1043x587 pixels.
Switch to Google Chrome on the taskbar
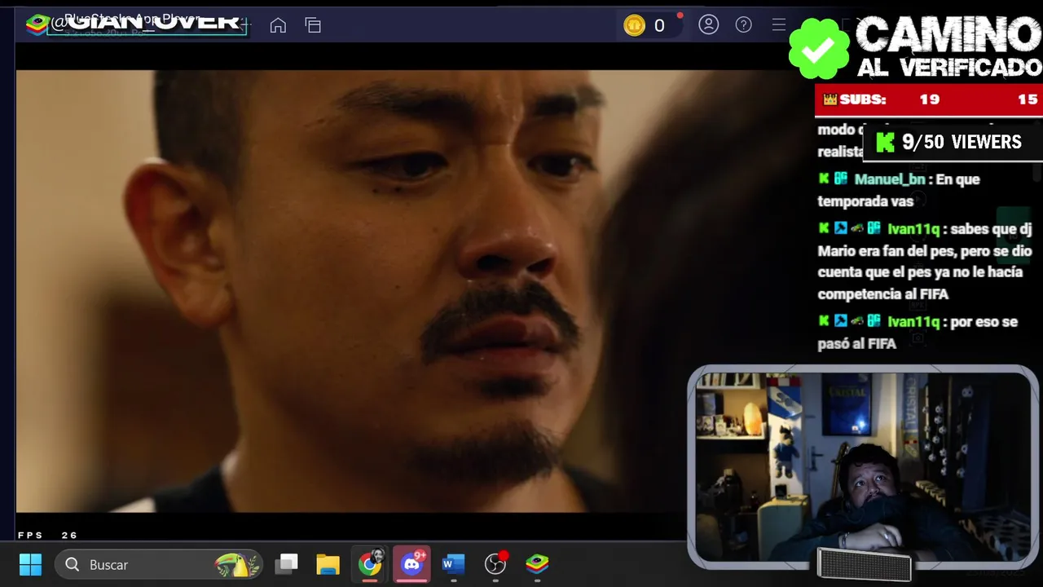[370, 564]
